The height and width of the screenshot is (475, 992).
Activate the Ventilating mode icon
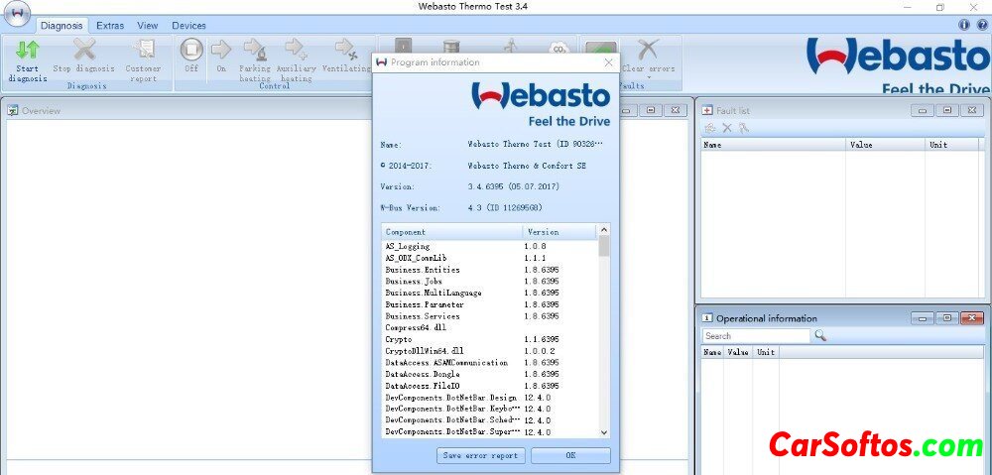[346, 51]
